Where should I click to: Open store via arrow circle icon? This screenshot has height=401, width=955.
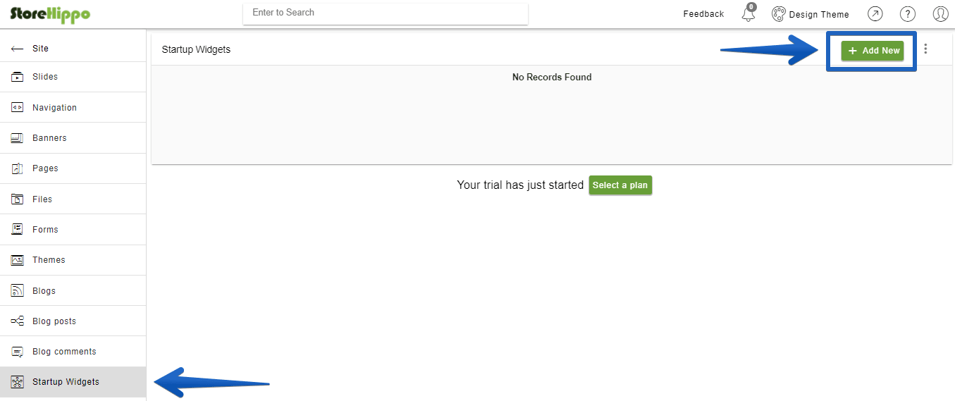(x=875, y=14)
